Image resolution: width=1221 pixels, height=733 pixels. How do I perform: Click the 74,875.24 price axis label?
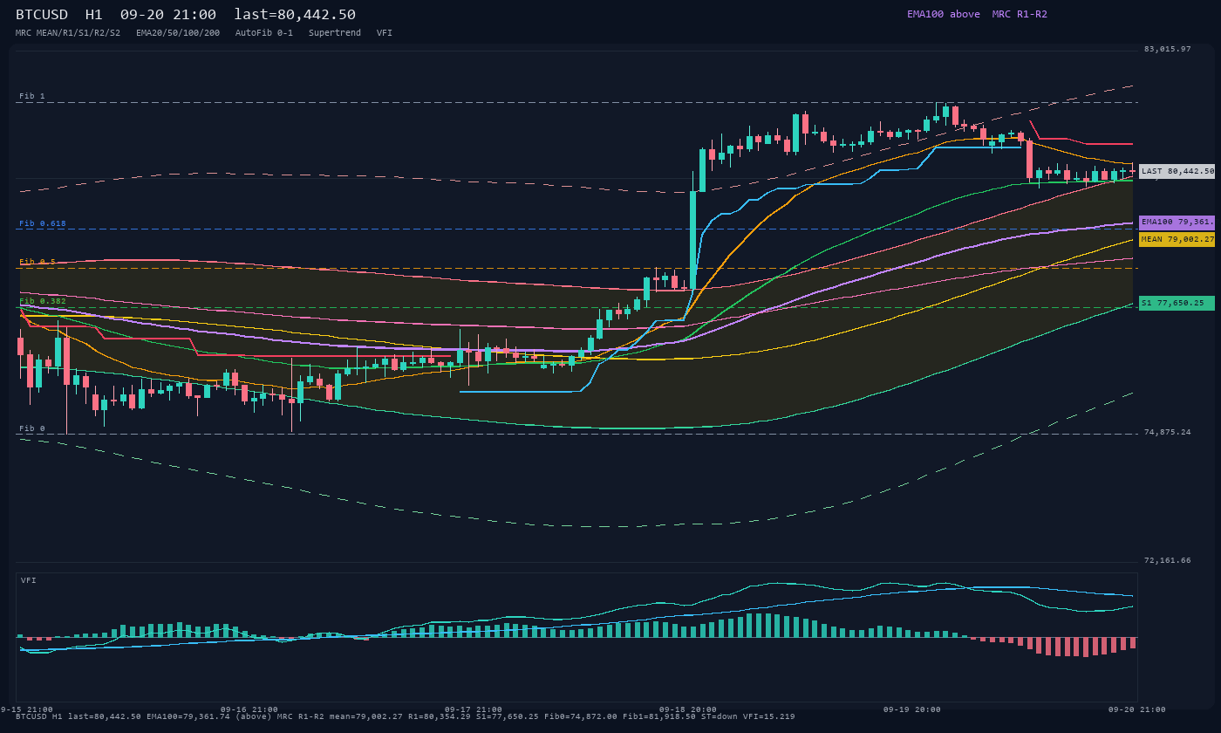(x=1168, y=432)
